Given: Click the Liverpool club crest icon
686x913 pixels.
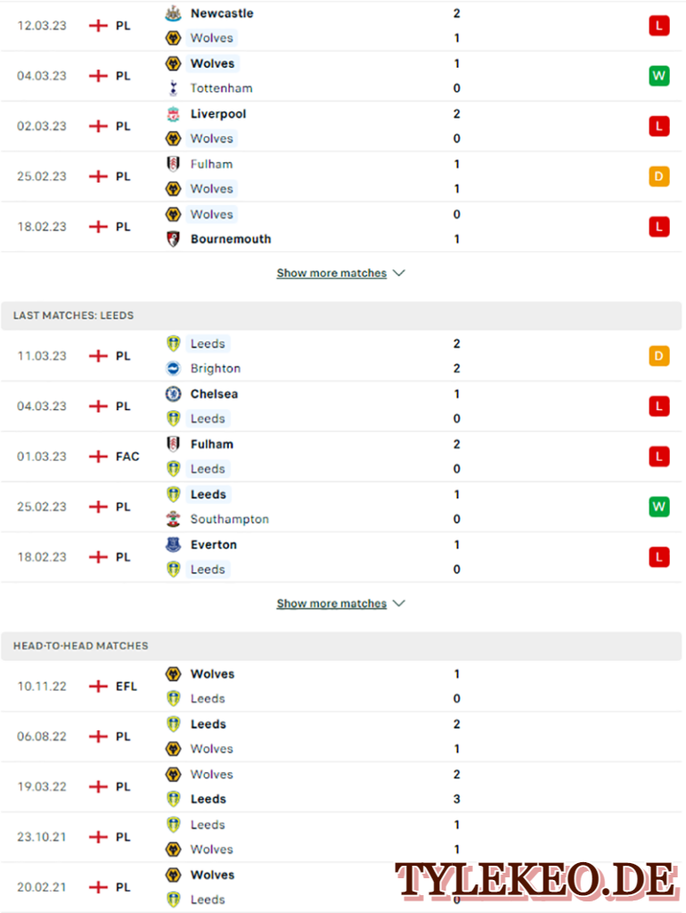Looking at the screenshot, I should (x=174, y=114).
